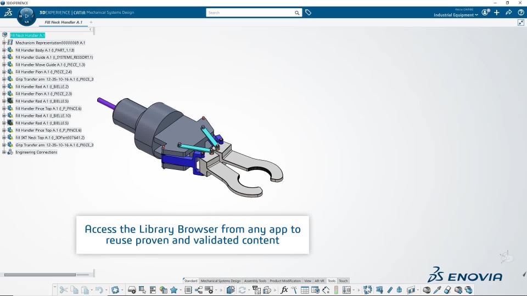
Task: Switch to the Product Modification tab
Action: tap(285, 281)
